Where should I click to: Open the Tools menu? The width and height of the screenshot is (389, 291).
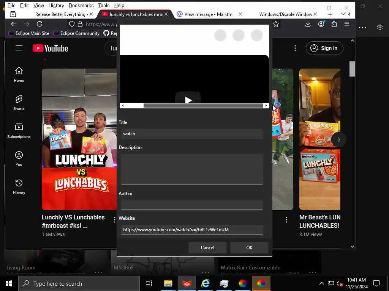(x=104, y=5)
